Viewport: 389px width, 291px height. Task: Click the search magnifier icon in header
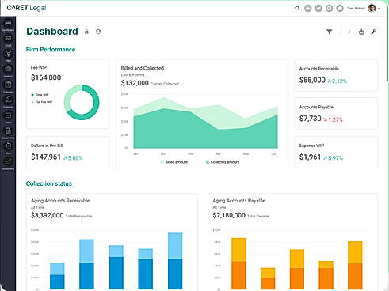(x=297, y=9)
